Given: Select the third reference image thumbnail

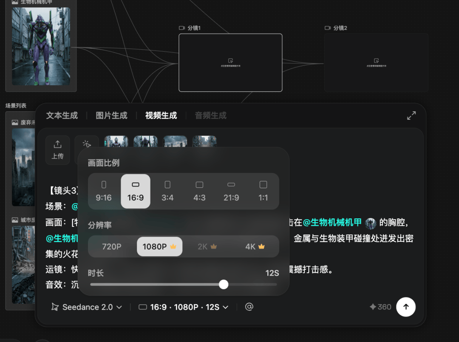Looking at the screenshot, I should pyautogui.click(x=175, y=141).
